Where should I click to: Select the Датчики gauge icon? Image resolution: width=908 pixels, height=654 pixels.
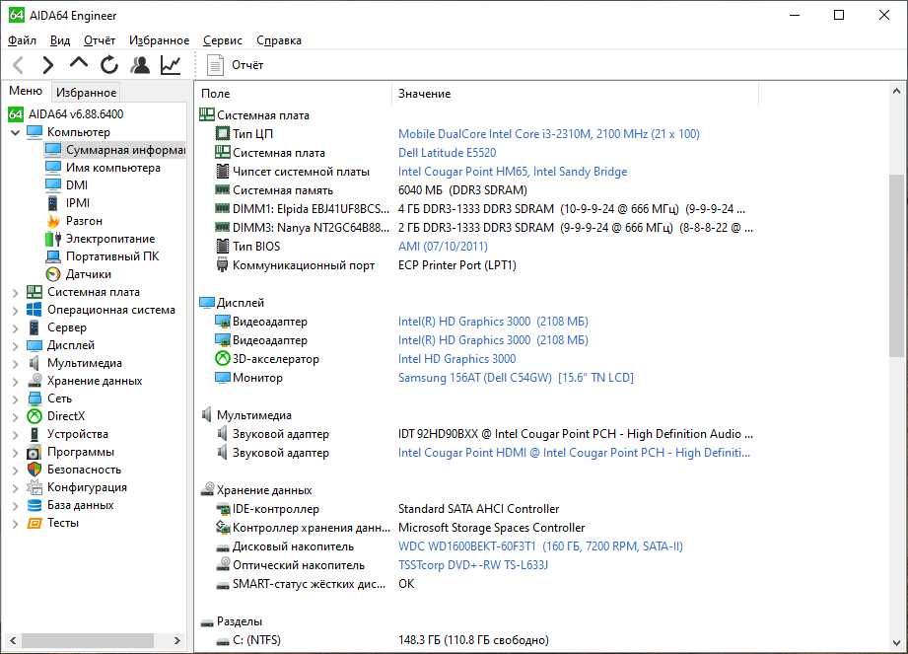(x=53, y=274)
